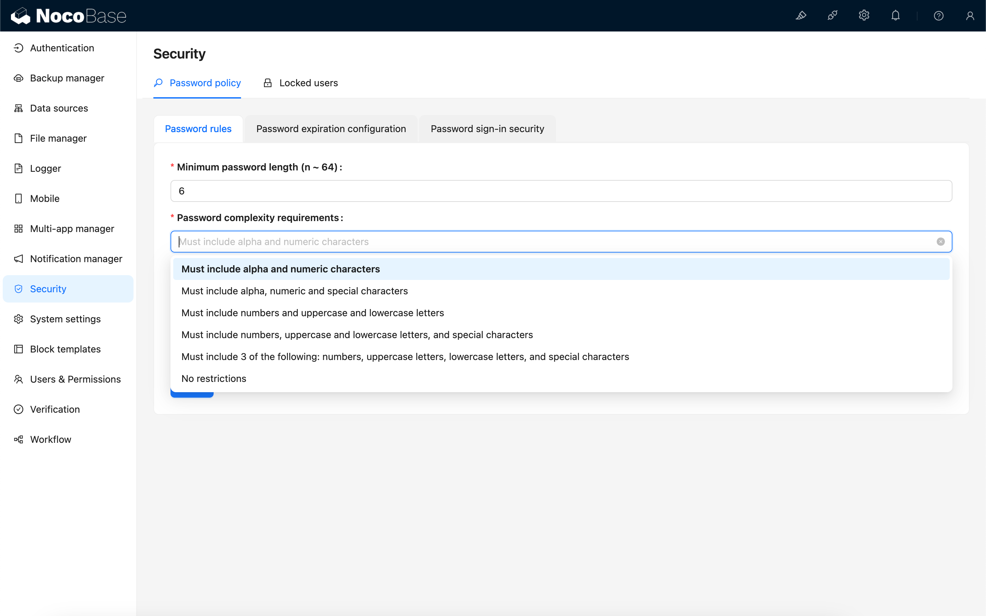Screen dimensions: 986x616
Task: Go to Users & Permissions settings
Action: (75, 379)
